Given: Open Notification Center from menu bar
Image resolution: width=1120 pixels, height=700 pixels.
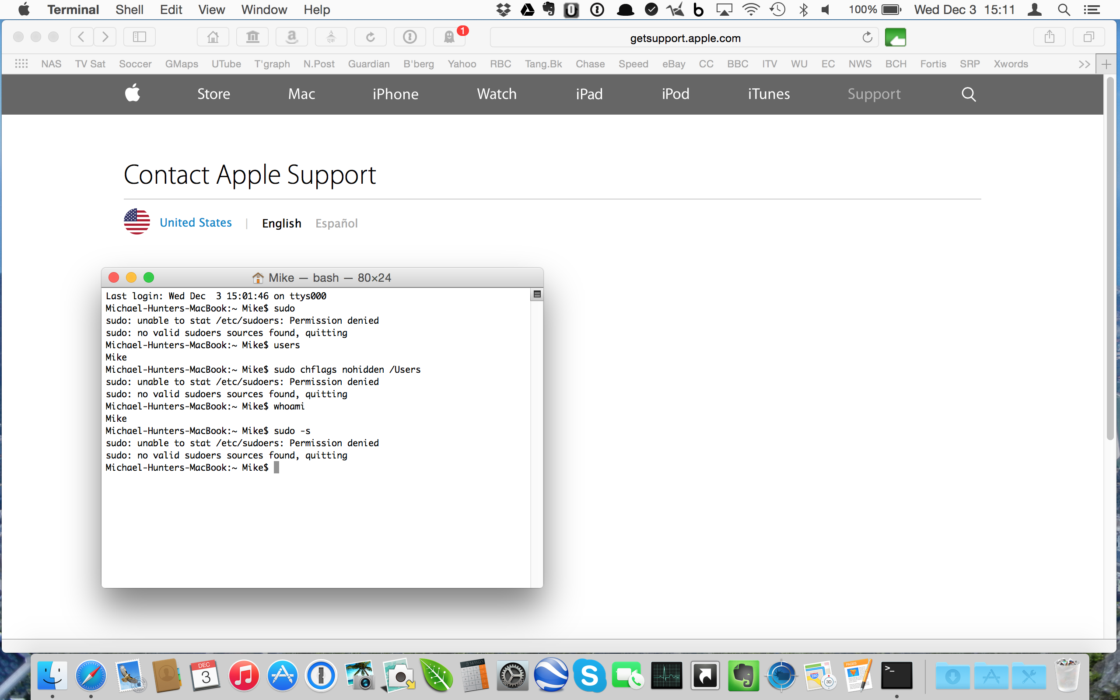Looking at the screenshot, I should (x=1092, y=10).
